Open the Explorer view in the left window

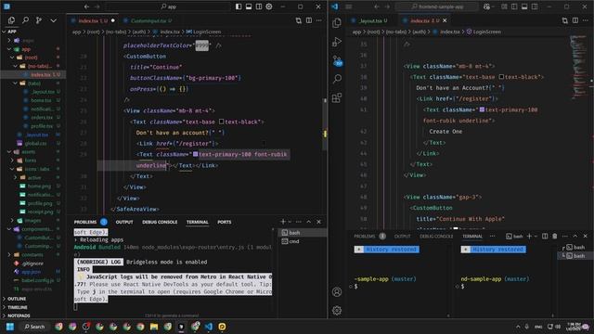coord(11,20)
